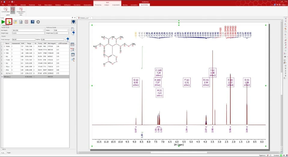Switch to the Data Analysis ribbon tab
The height and width of the screenshot is (157, 288).
click(48, 5)
